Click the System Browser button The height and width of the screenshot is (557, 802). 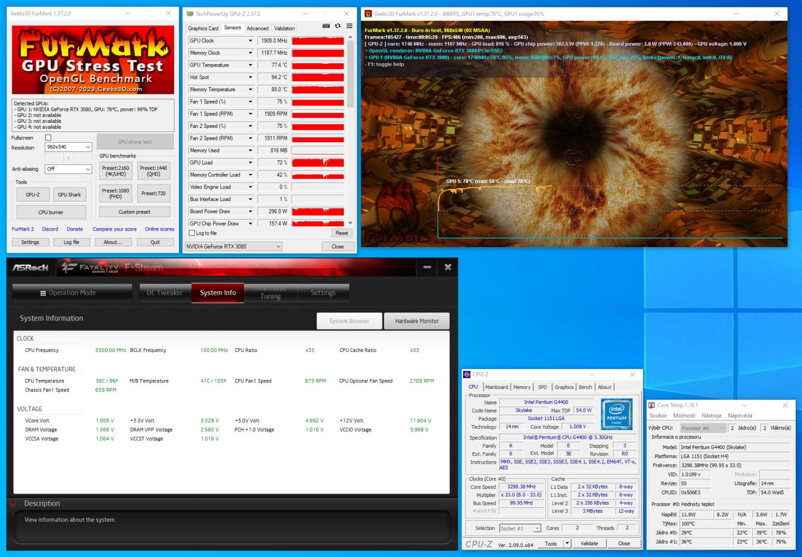[x=349, y=321]
